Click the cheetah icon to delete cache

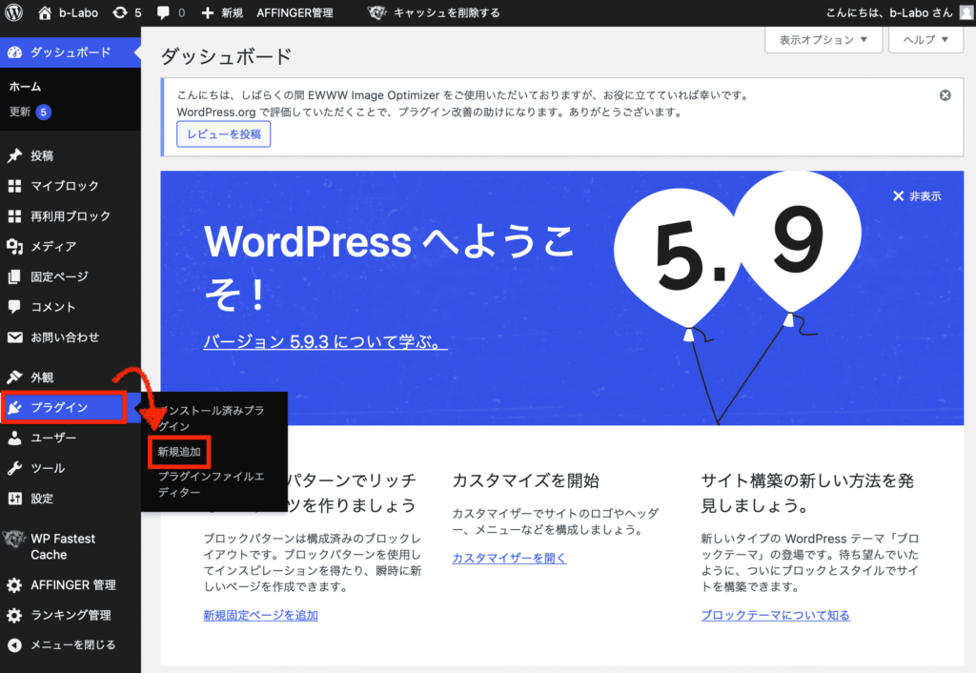(376, 12)
